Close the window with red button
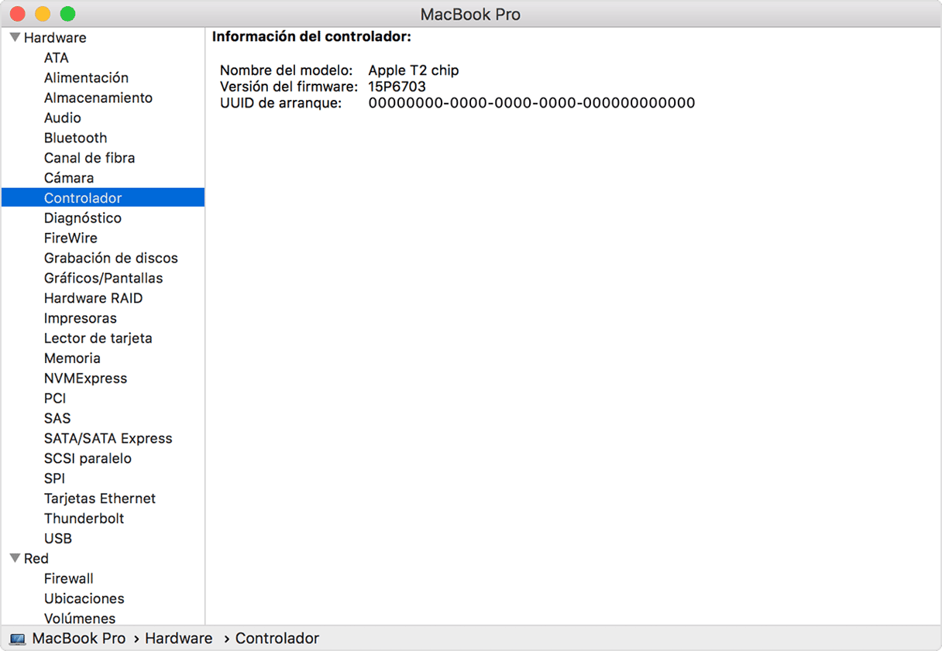Viewport: 942px width, 651px height. coord(18,14)
